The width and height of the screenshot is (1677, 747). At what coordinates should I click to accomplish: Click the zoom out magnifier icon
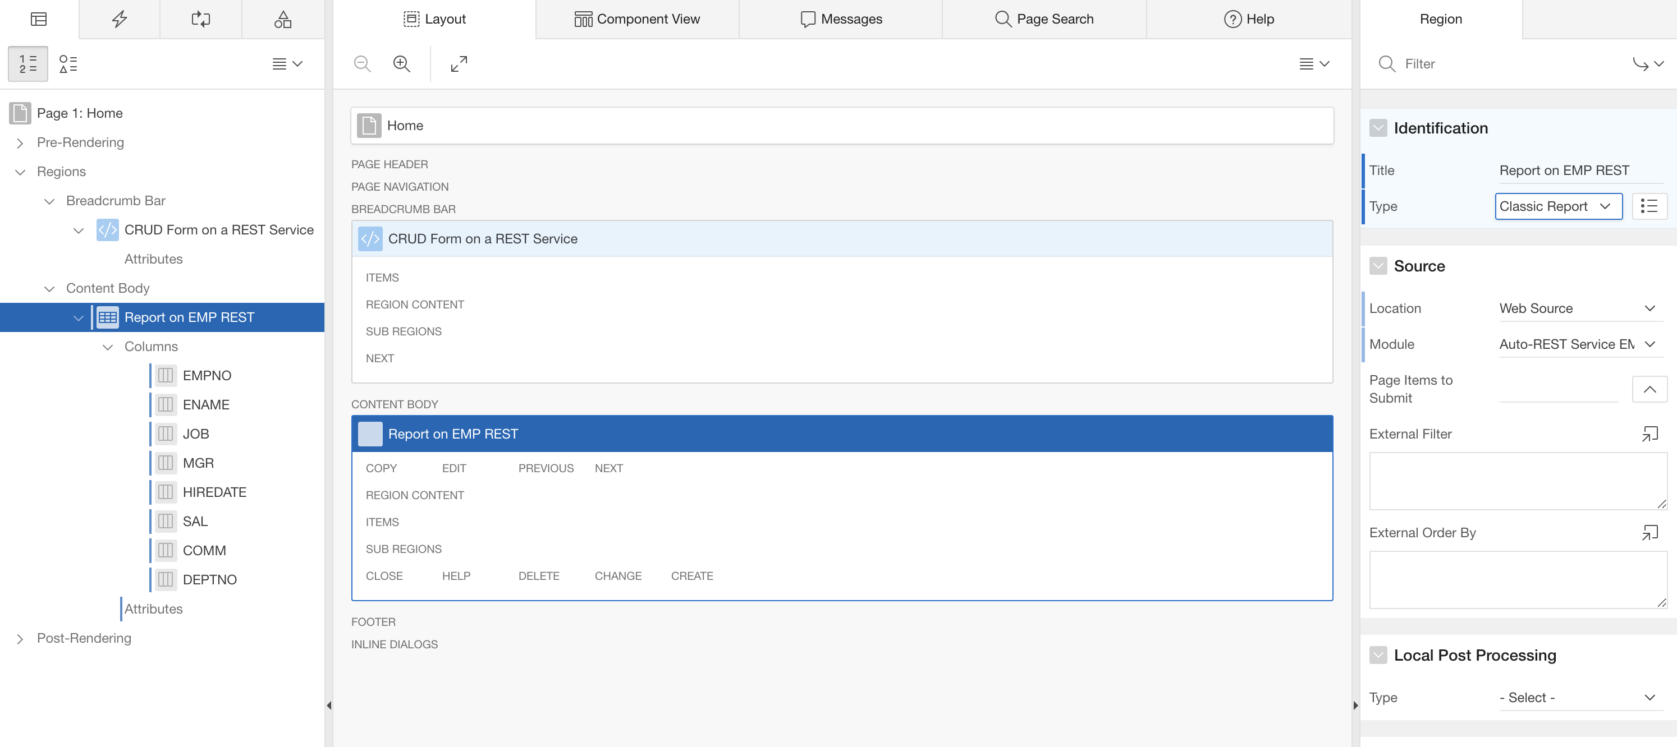point(362,64)
